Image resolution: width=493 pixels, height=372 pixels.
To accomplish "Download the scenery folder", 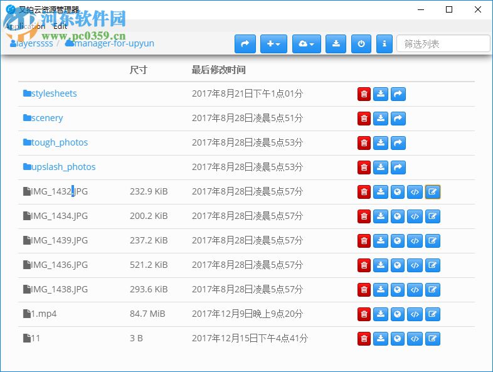I will pyautogui.click(x=381, y=118).
